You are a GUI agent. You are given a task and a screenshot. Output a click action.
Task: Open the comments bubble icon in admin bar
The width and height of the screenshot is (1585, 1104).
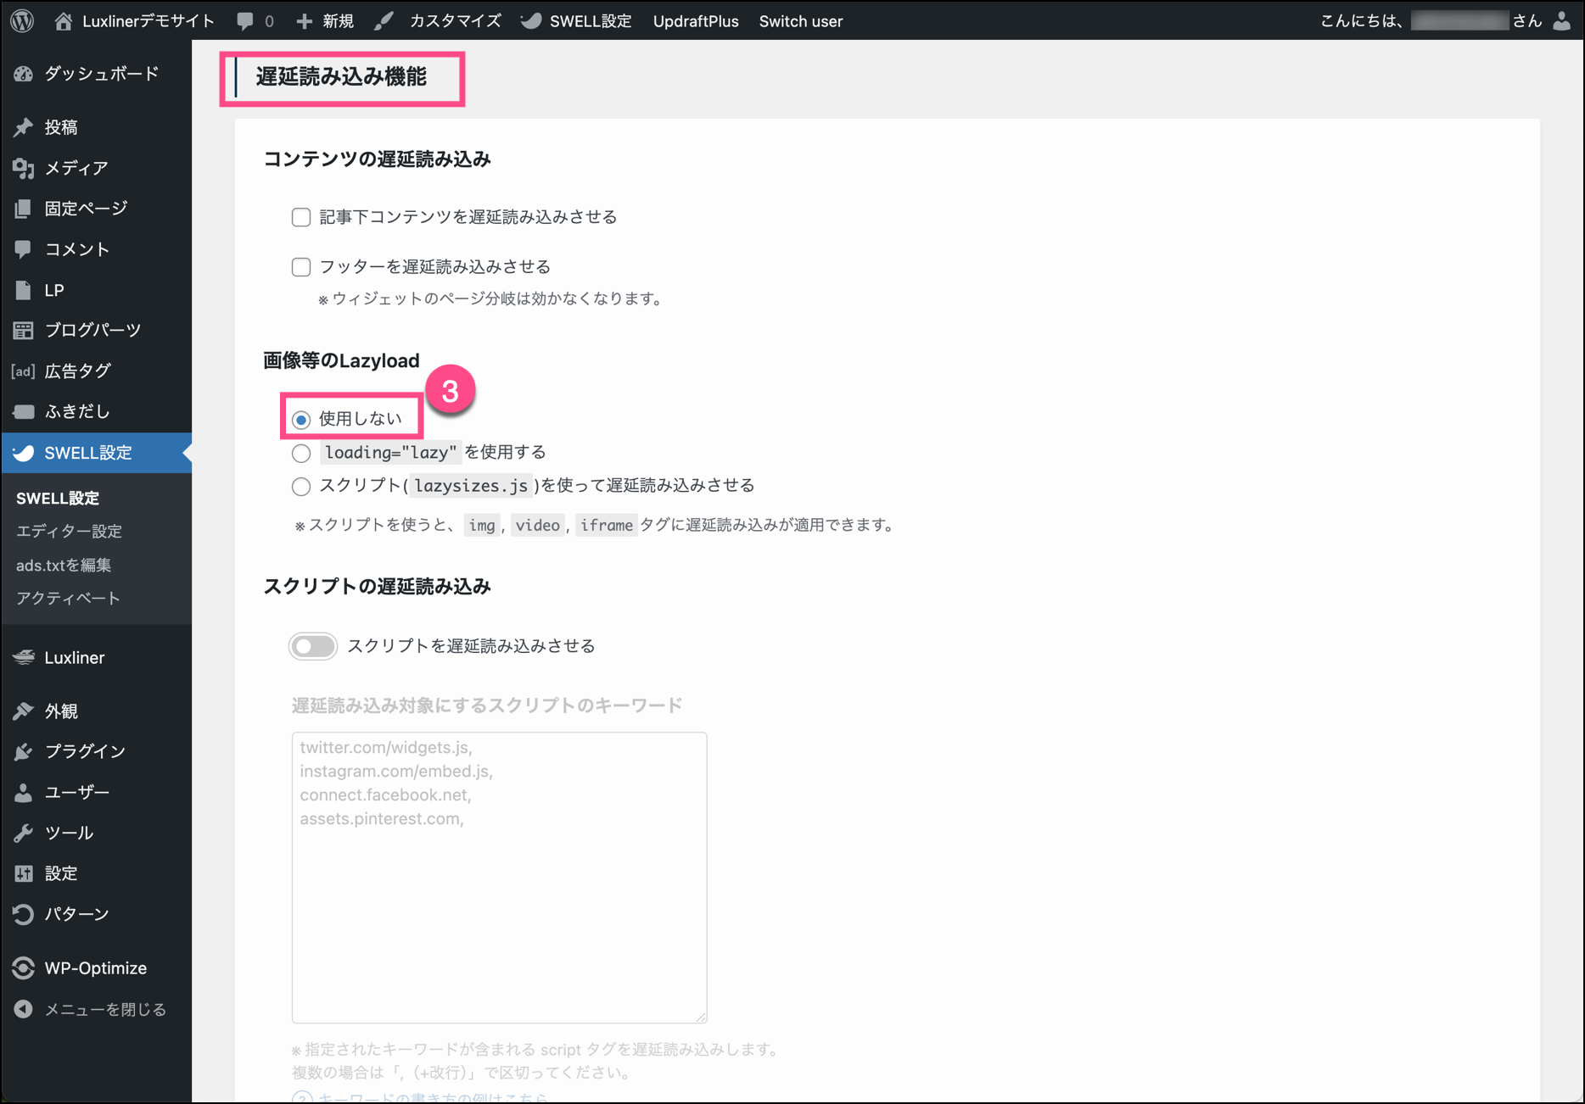tap(245, 21)
